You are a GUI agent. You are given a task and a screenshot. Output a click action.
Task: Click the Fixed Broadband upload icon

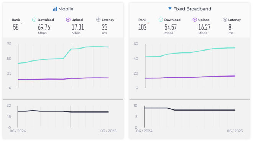pos(195,20)
